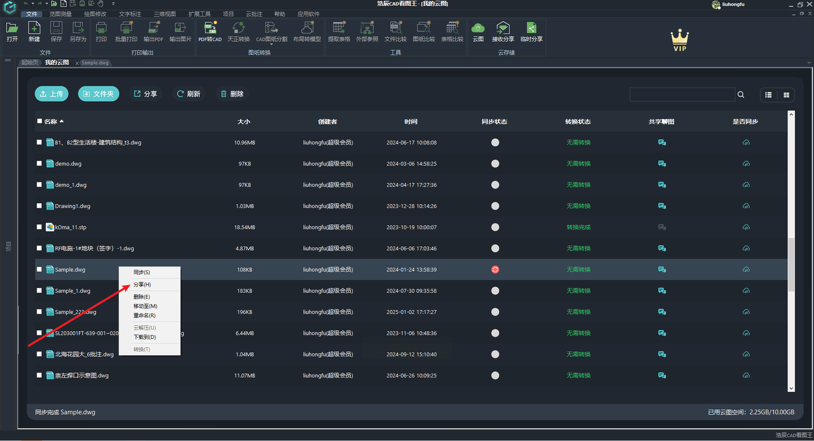
Task: Switch to the 览图测量 ribbon tab
Action: [60, 14]
